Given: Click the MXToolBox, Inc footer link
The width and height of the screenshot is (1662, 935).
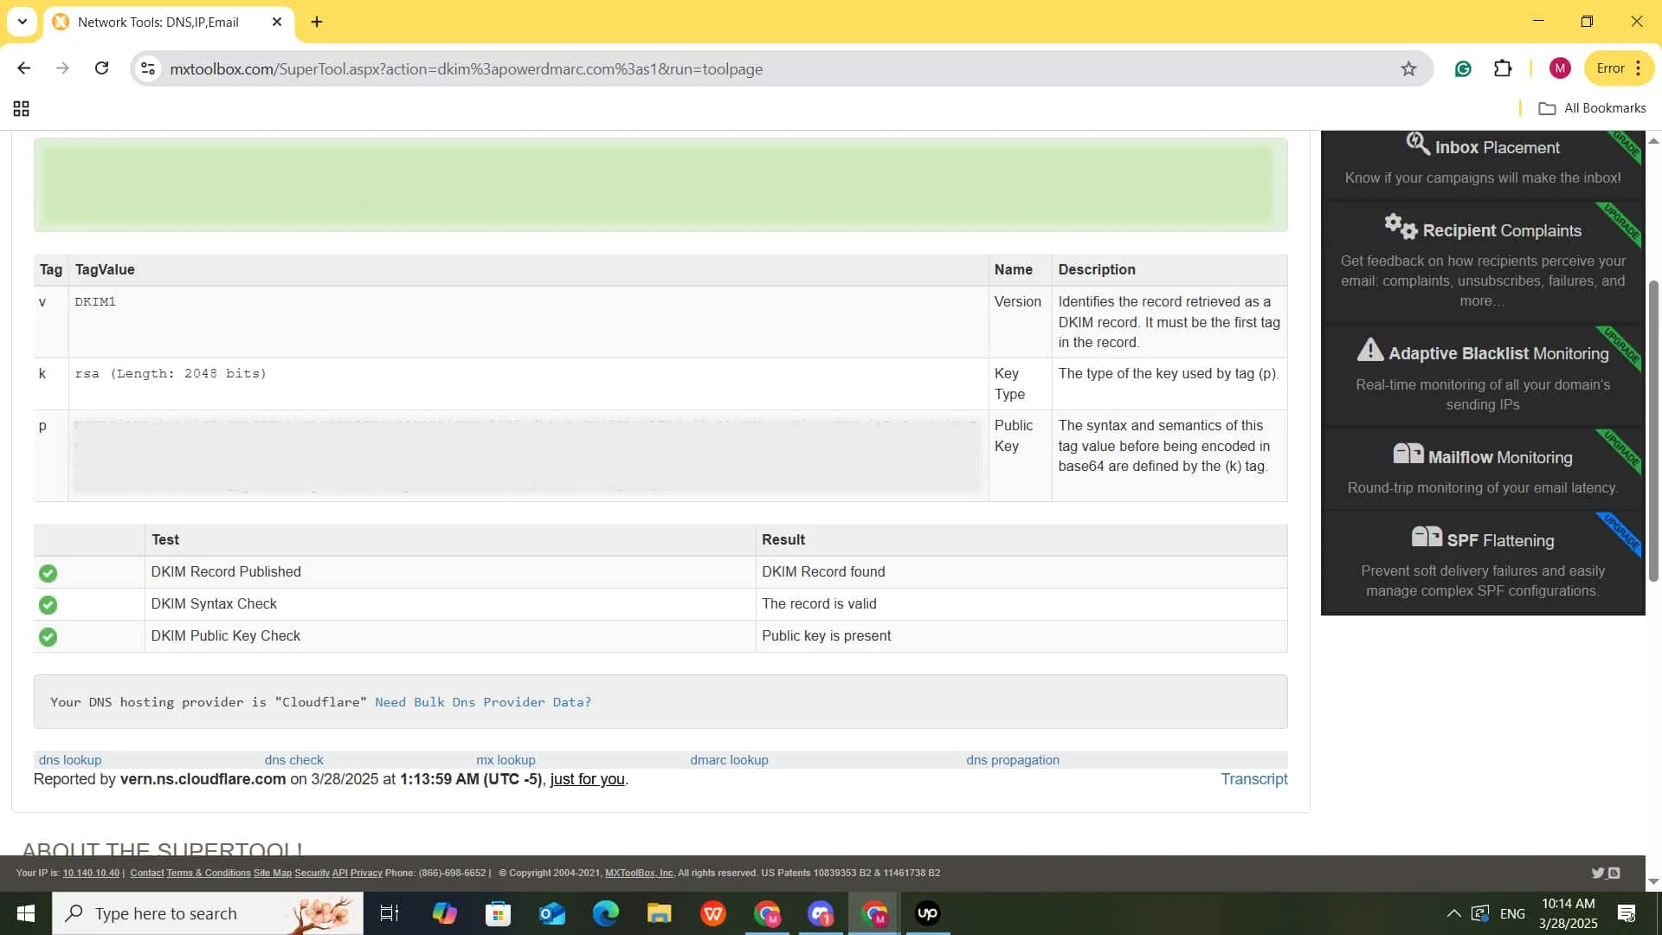Looking at the screenshot, I should (639, 873).
